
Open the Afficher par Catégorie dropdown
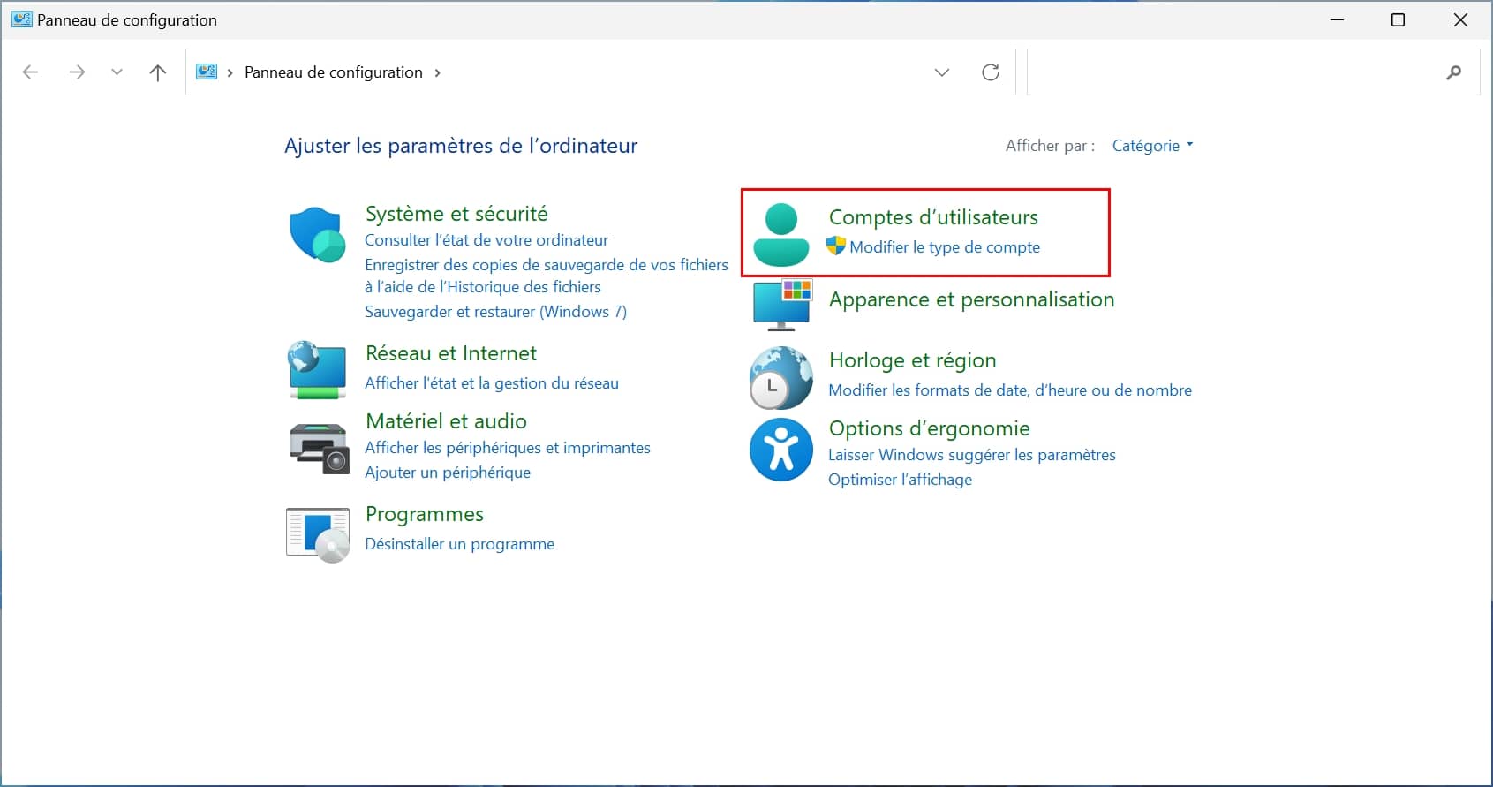point(1152,146)
